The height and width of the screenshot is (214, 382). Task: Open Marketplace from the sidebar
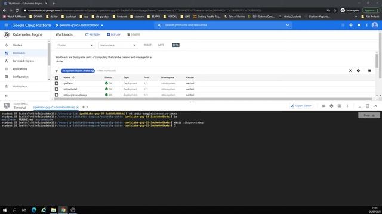click(20, 86)
